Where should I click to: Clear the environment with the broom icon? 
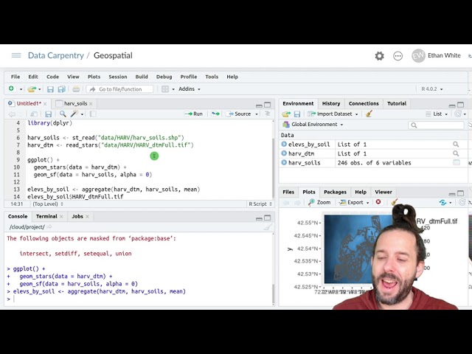[369, 114]
